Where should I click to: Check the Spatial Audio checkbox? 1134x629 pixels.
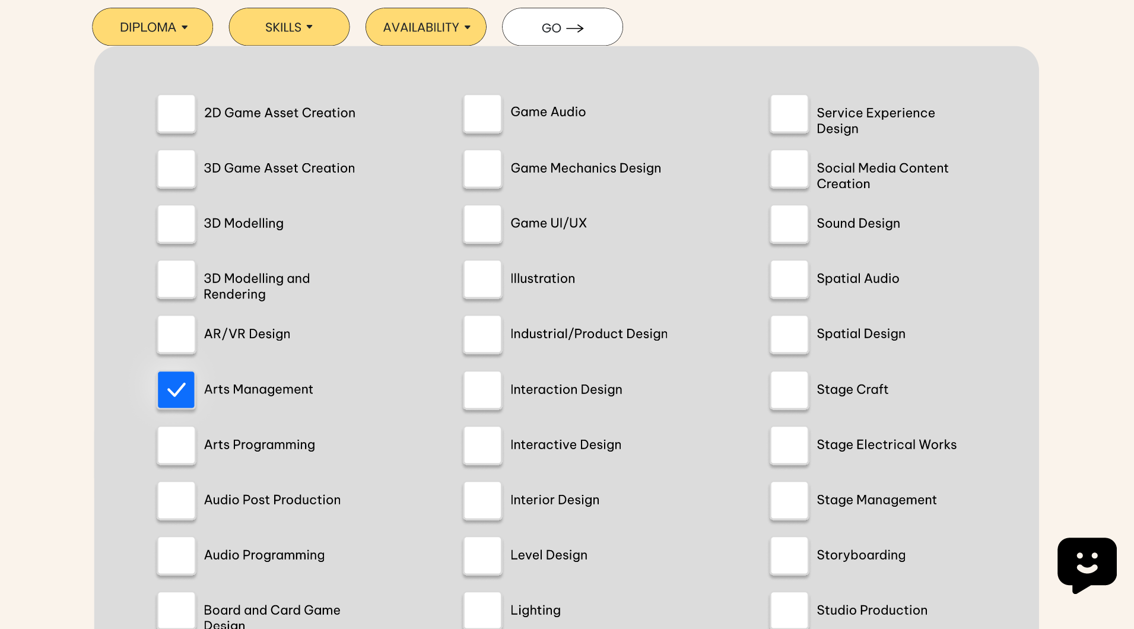(789, 279)
